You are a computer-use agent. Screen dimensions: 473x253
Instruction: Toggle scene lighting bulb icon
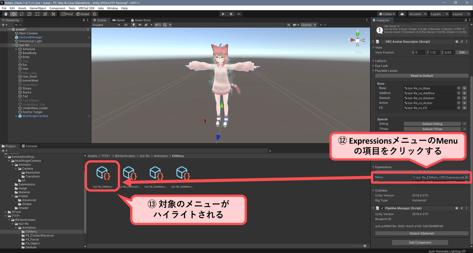click(x=134, y=25)
